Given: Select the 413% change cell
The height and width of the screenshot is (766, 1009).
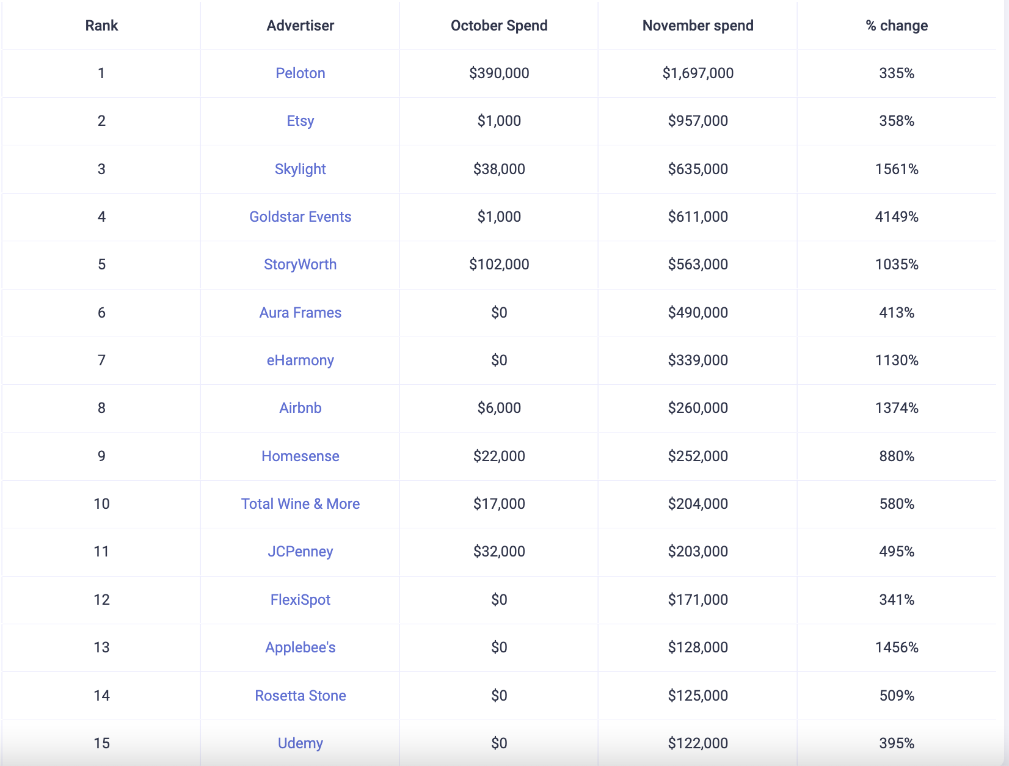Looking at the screenshot, I should point(897,313).
